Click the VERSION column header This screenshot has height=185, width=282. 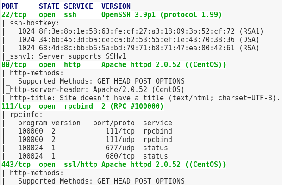coord(116,6)
